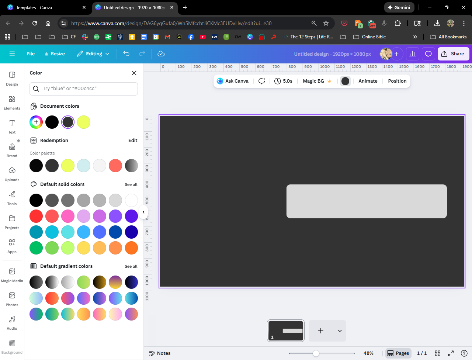Open the comments speech bubble icon
The height and width of the screenshot is (360, 472).
pyautogui.click(x=428, y=54)
